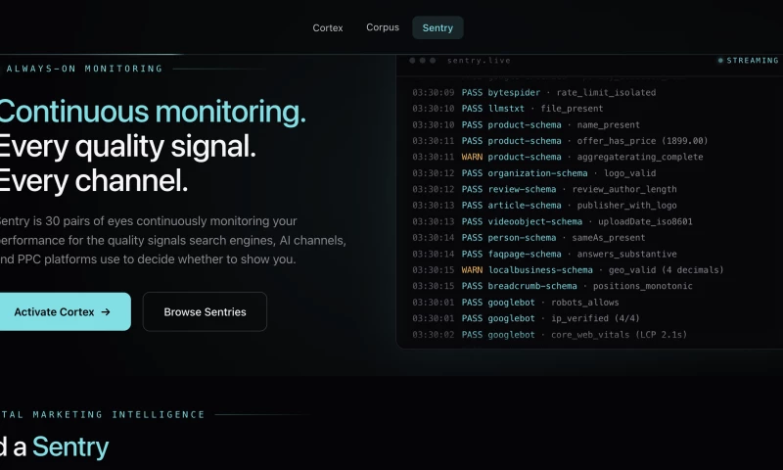Viewport: 783px width, 470px height.
Task: Select the person-schema sameAs_present row
Action: [x=529, y=238]
